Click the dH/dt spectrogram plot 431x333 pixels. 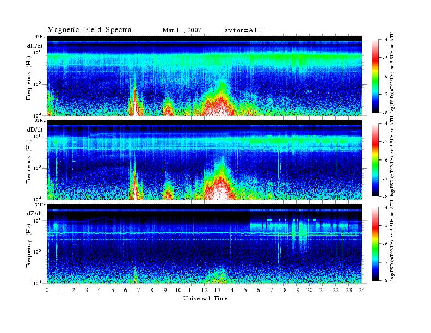[x=205, y=76]
